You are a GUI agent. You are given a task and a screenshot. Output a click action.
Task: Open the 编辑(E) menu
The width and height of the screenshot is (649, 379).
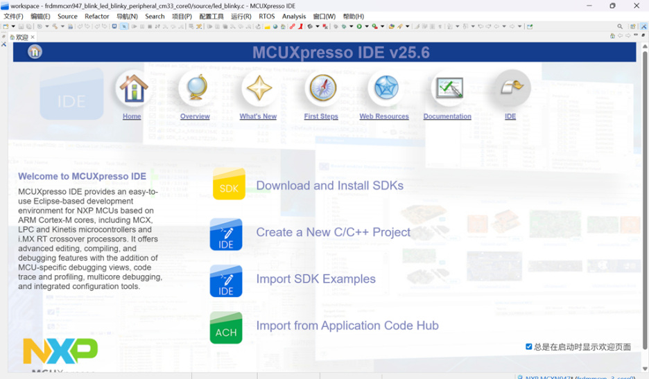pyautogui.click(x=40, y=16)
